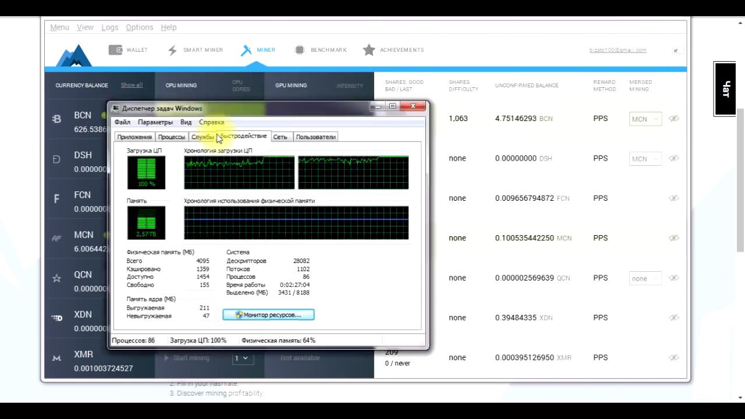Click the Загрузка ЦП 100% gauge
This screenshot has height=419, width=745.
point(146,172)
